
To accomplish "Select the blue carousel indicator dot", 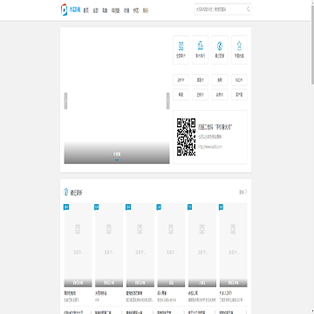I will coord(117,160).
